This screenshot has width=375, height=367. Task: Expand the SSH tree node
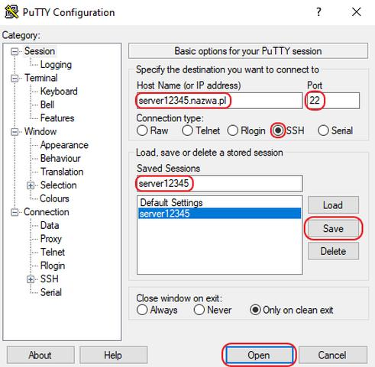[x=31, y=279]
